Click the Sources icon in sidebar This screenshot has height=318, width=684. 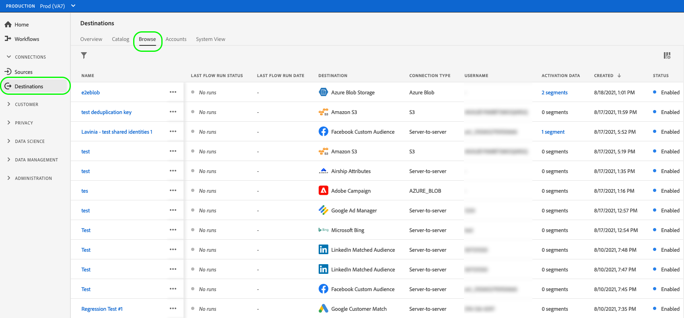coord(8,71)
